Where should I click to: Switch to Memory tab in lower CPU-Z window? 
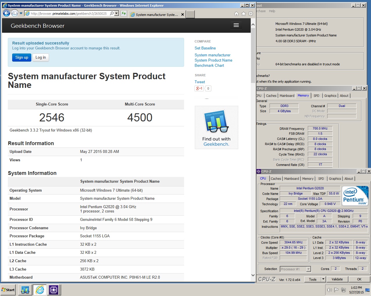click(308, 179)
